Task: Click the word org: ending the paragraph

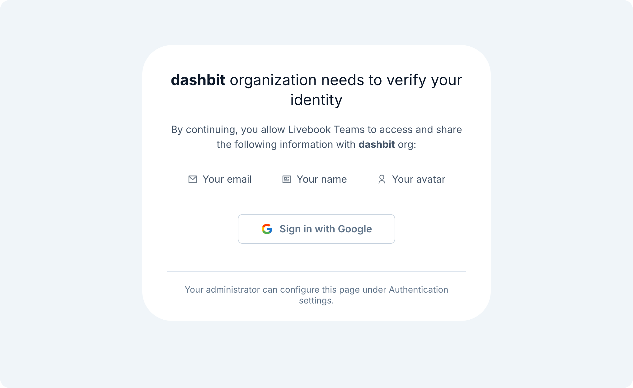Action: pyautogui.click(x=407, y=144)
